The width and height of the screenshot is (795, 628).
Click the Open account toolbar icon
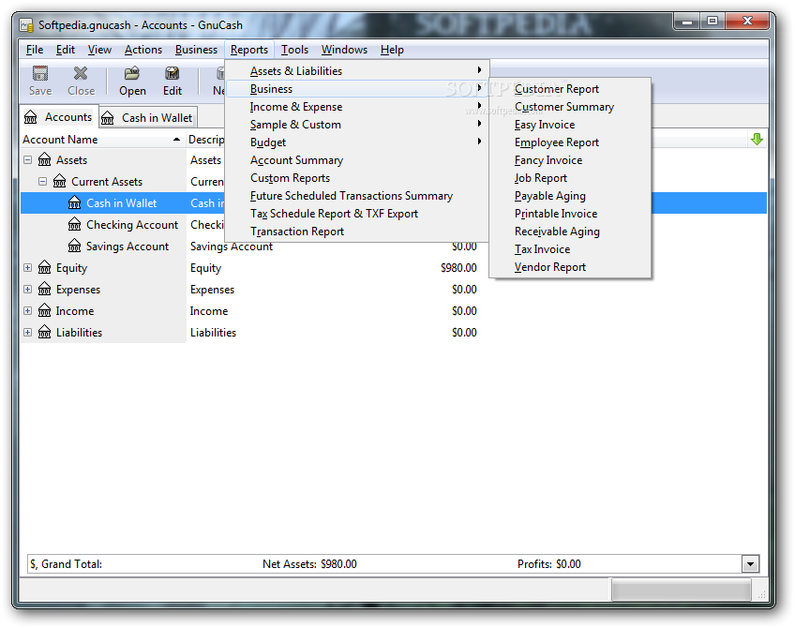(132, 74)
